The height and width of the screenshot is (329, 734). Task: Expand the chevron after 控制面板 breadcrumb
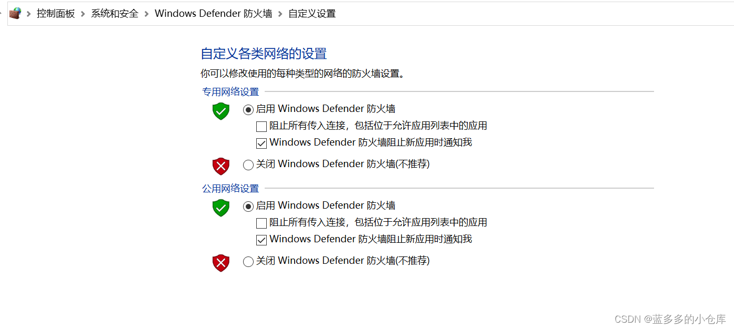pyautogui.click(x=83, y=14)
